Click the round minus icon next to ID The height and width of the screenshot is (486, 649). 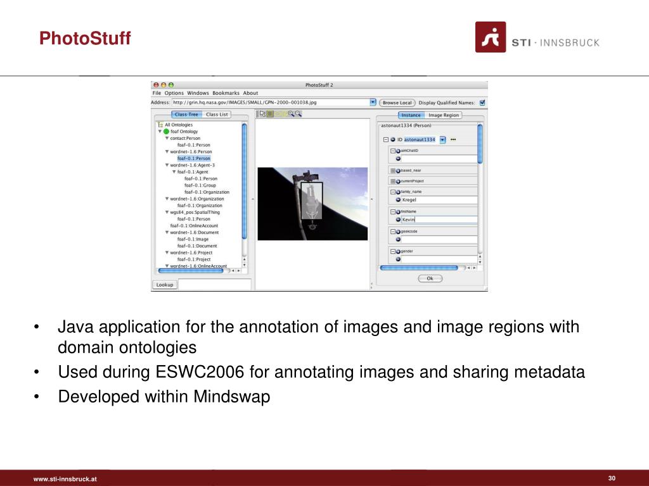393,140
